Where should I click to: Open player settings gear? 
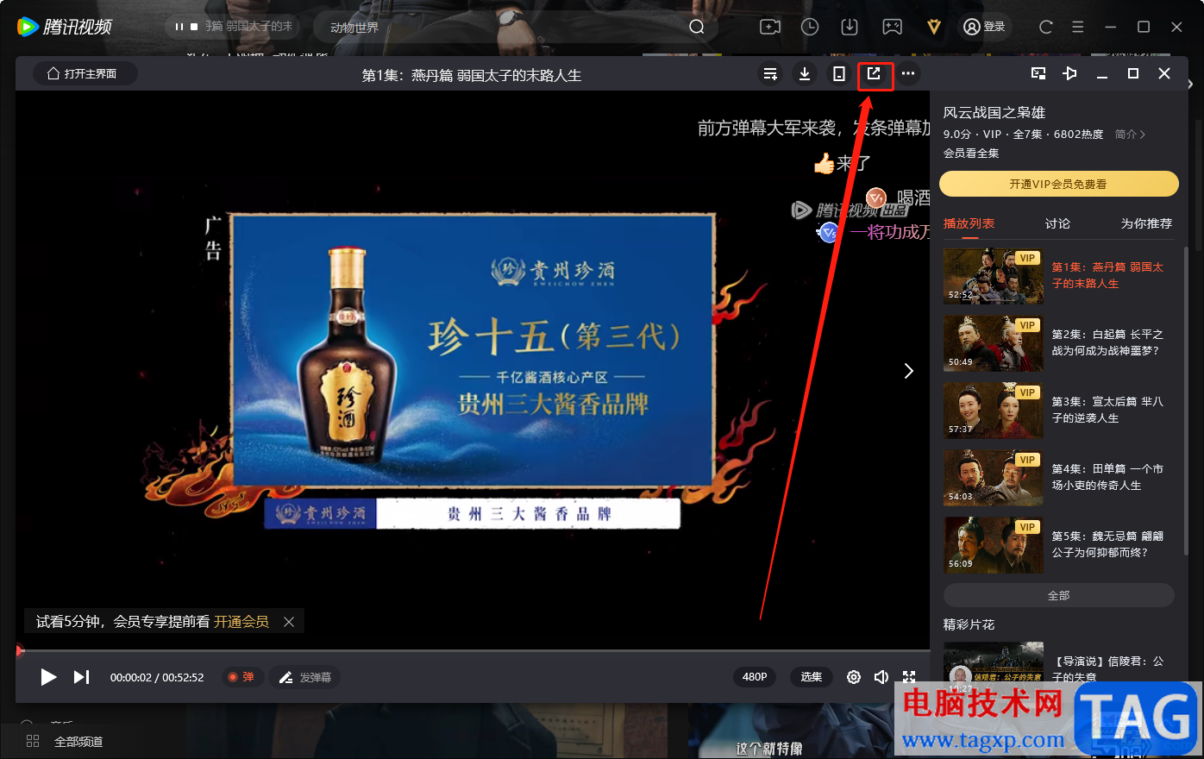pyautogui.click(x=854, y=677)
